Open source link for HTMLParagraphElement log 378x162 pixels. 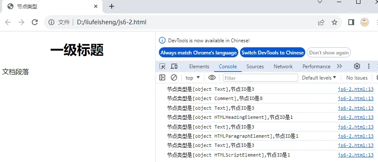click(x=355, y=136)
